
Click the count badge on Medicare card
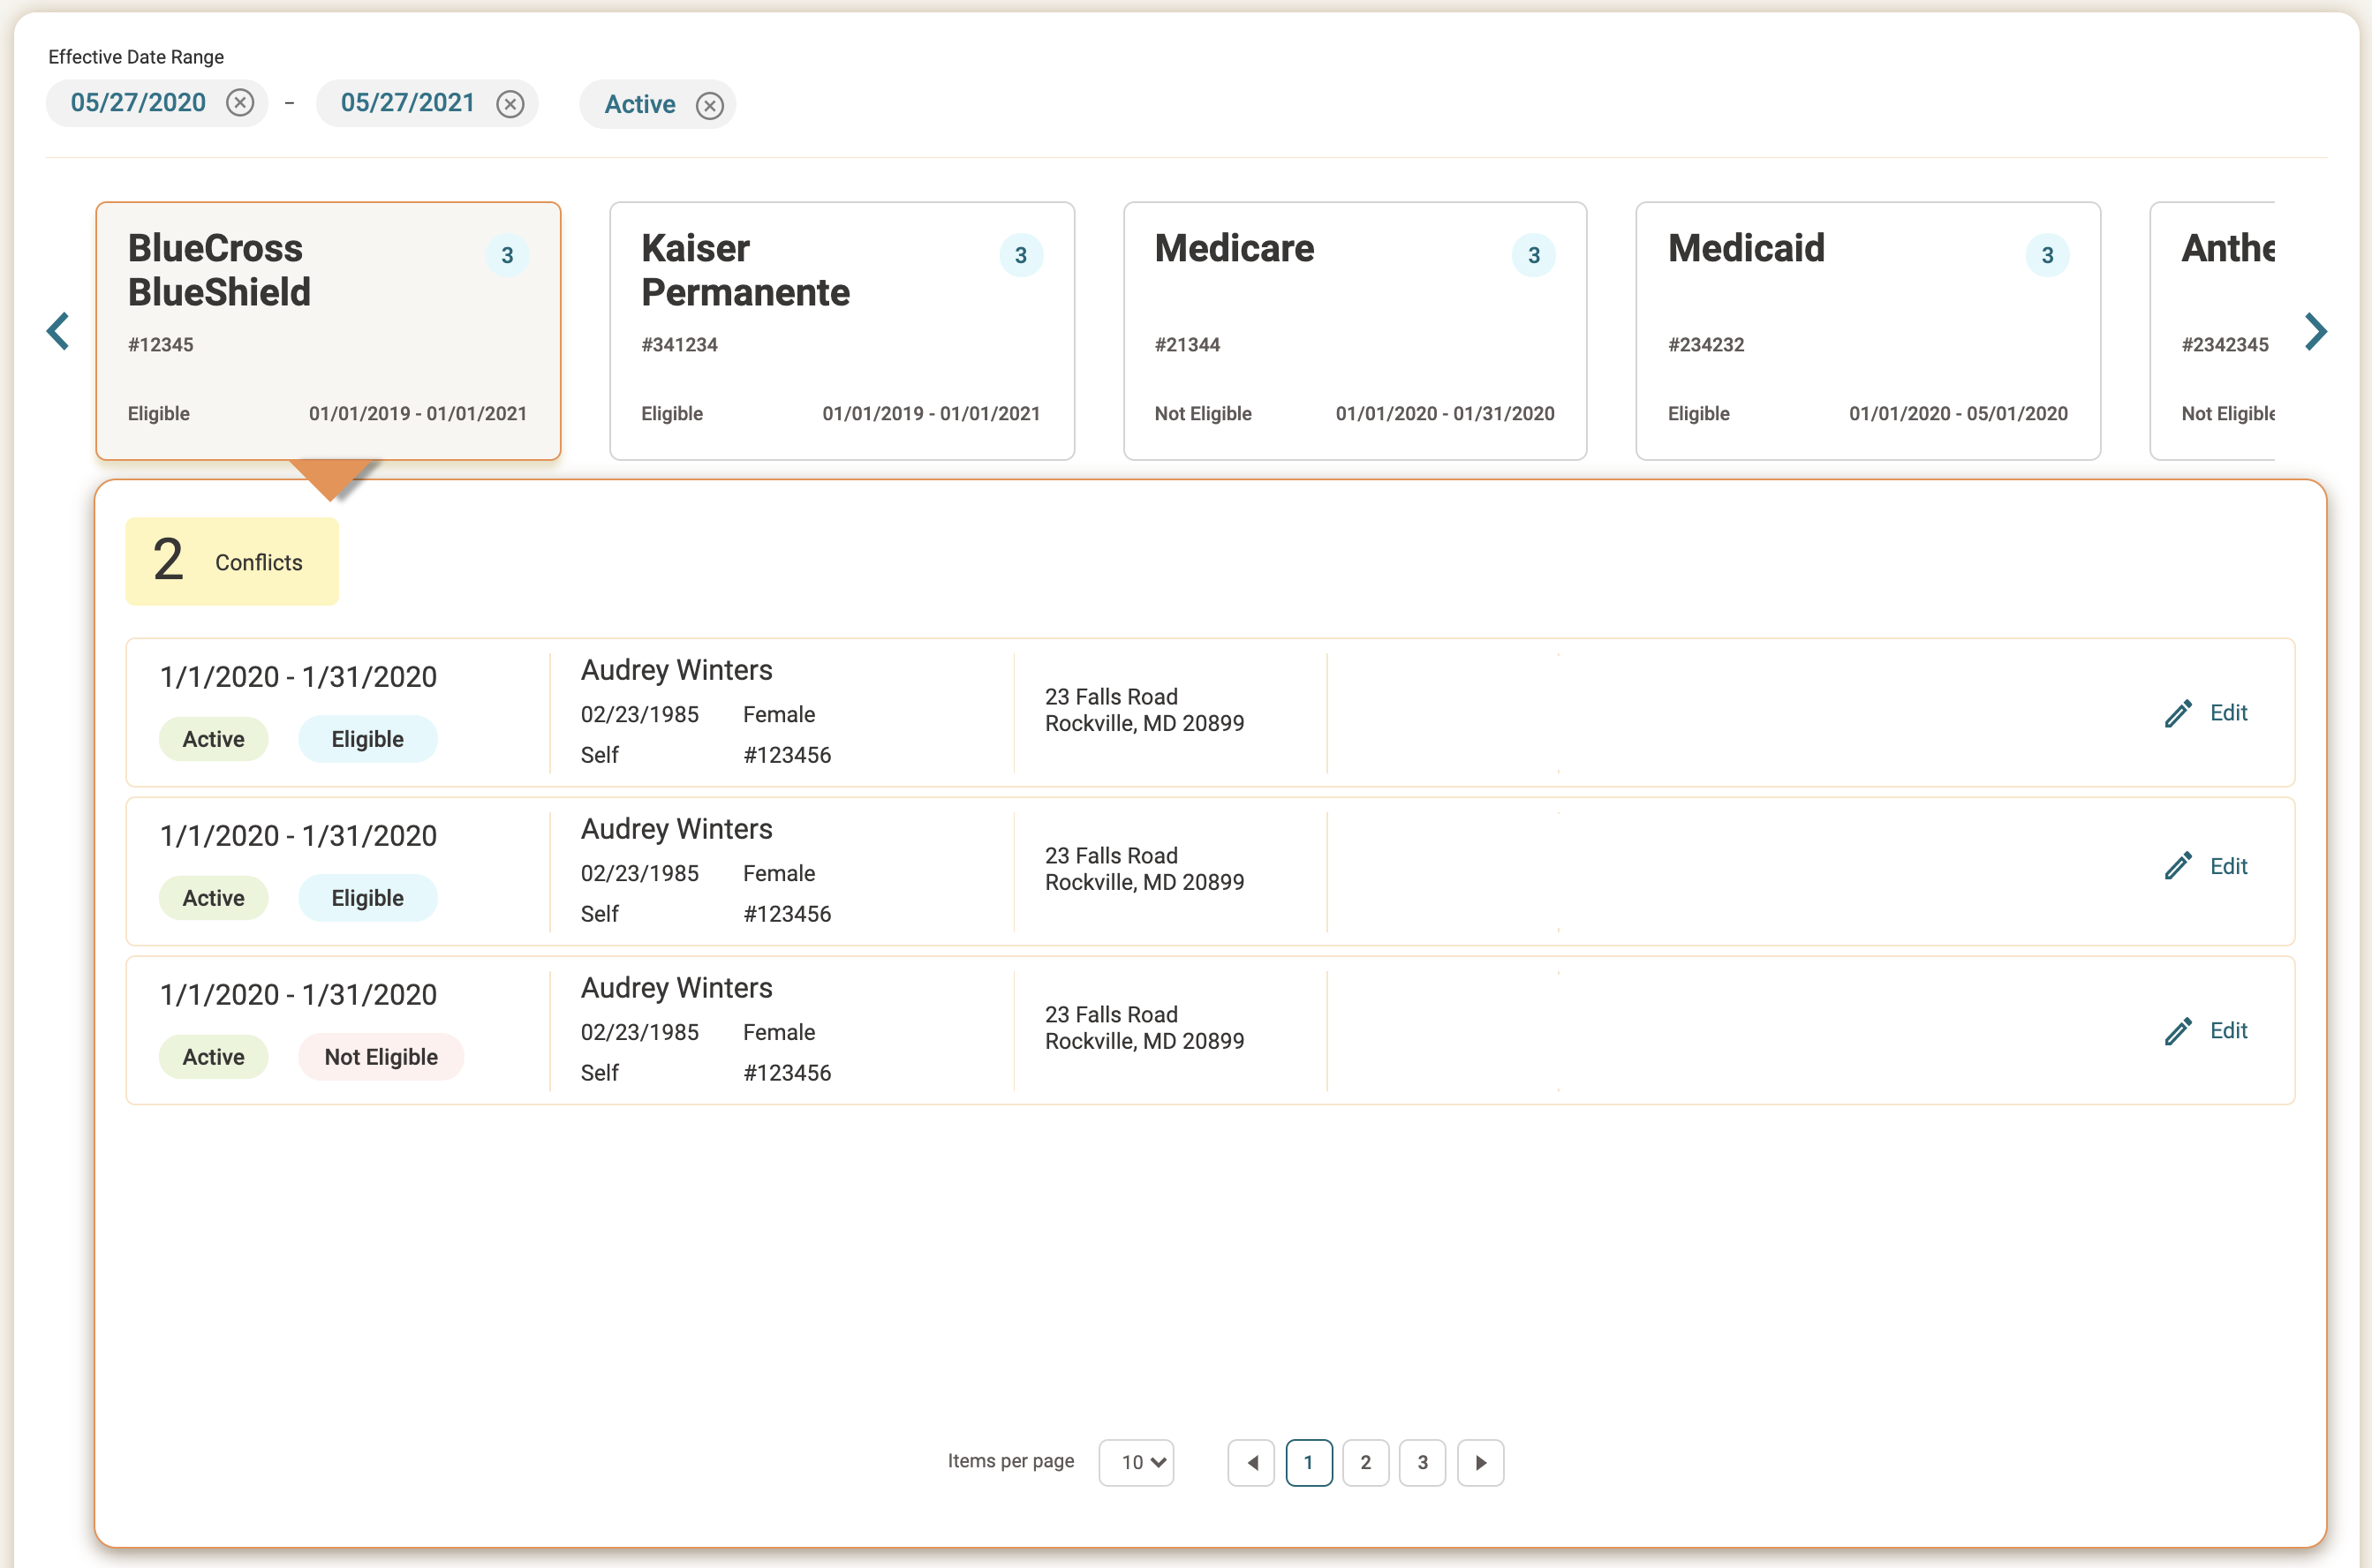[1534, 255]
